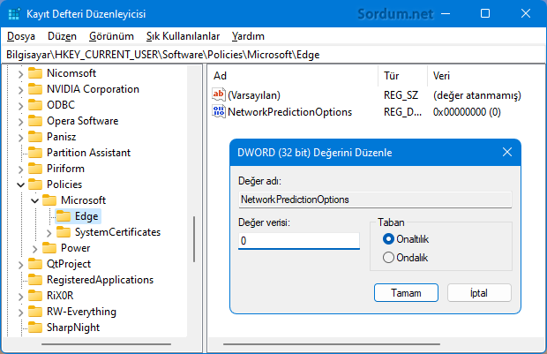Click the SystemCertificates folder icon
Screen dimensions: 547x354
(x=64, y=232)
